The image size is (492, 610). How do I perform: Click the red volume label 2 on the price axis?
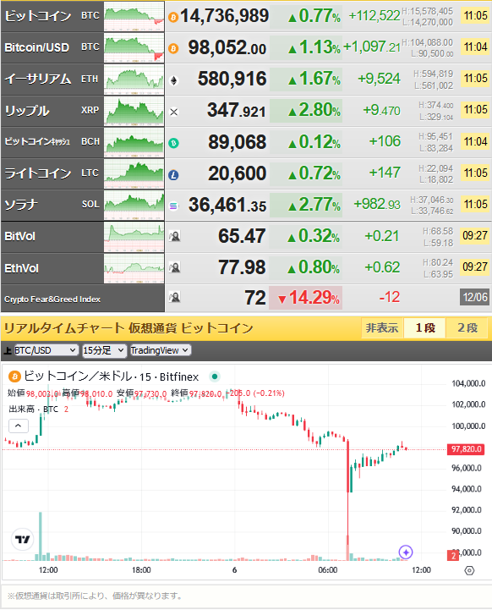click(x=453, y=556)
